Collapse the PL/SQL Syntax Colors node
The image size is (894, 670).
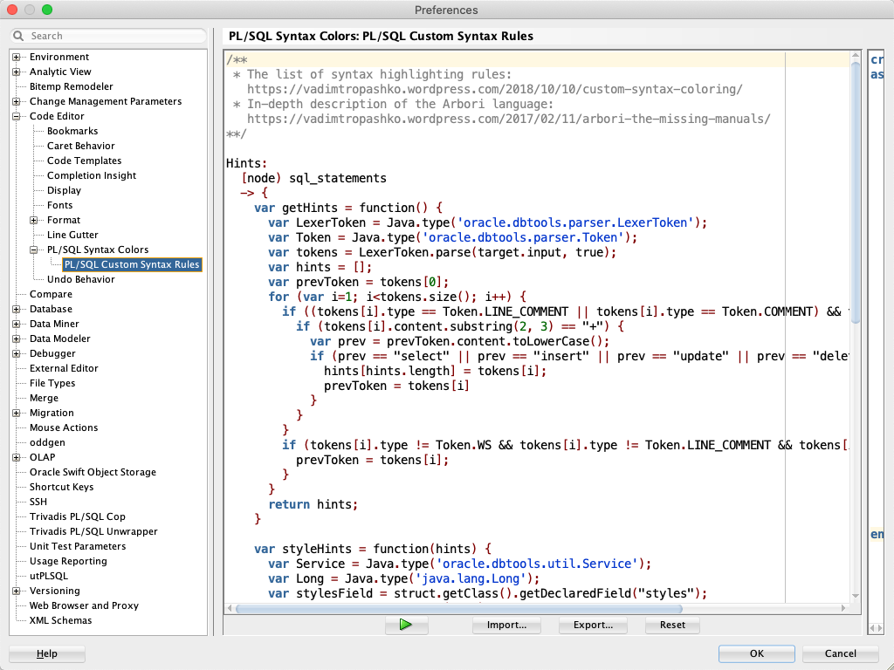pyautogui.click(x=34, y=250)
